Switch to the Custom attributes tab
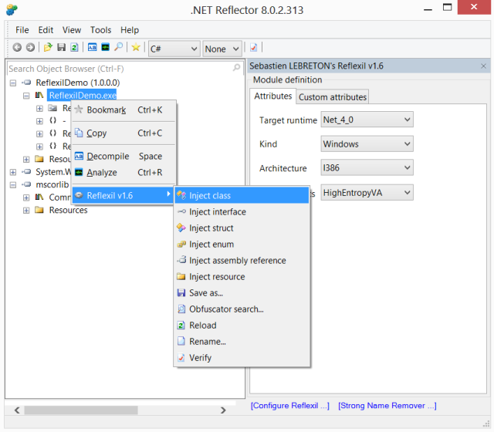494x432 pixels. [x=333, y=97]
